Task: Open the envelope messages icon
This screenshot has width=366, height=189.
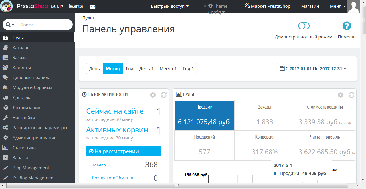Action: point(93,6)
